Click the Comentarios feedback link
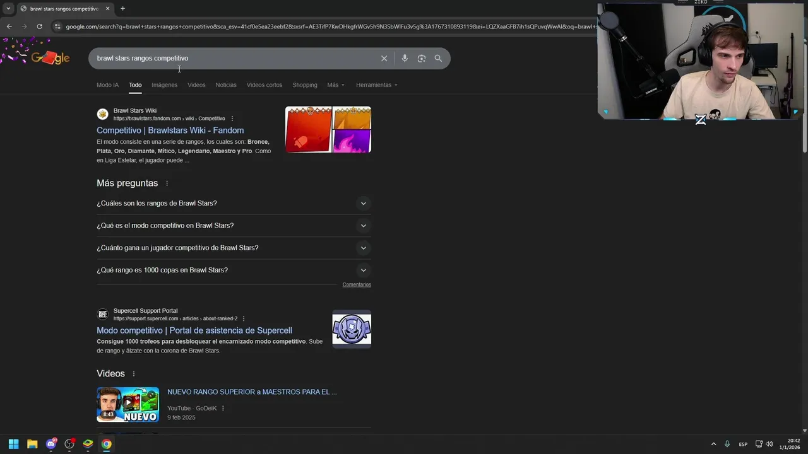This screenshot has width=808, height=454. pos(357,285)
